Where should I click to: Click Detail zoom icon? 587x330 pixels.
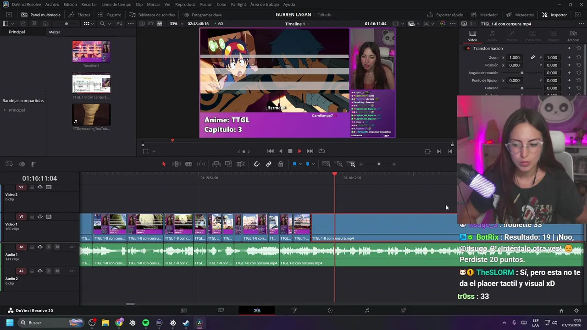[340, 164]
